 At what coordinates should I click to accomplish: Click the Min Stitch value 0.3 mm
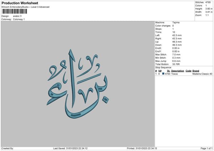[x=176, y=58]
